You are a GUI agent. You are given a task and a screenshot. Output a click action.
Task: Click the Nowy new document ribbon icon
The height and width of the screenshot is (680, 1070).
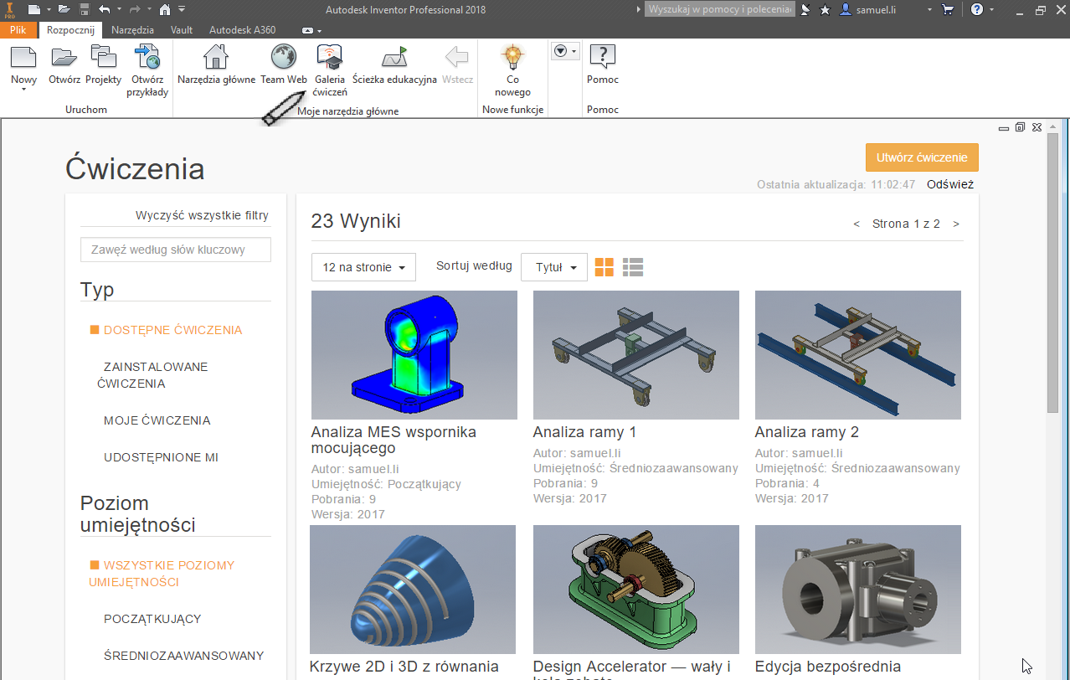23,58
